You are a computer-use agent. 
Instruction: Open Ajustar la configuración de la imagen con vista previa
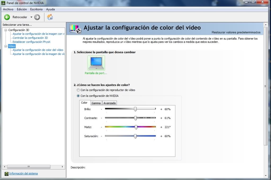[x=38, y=34]
